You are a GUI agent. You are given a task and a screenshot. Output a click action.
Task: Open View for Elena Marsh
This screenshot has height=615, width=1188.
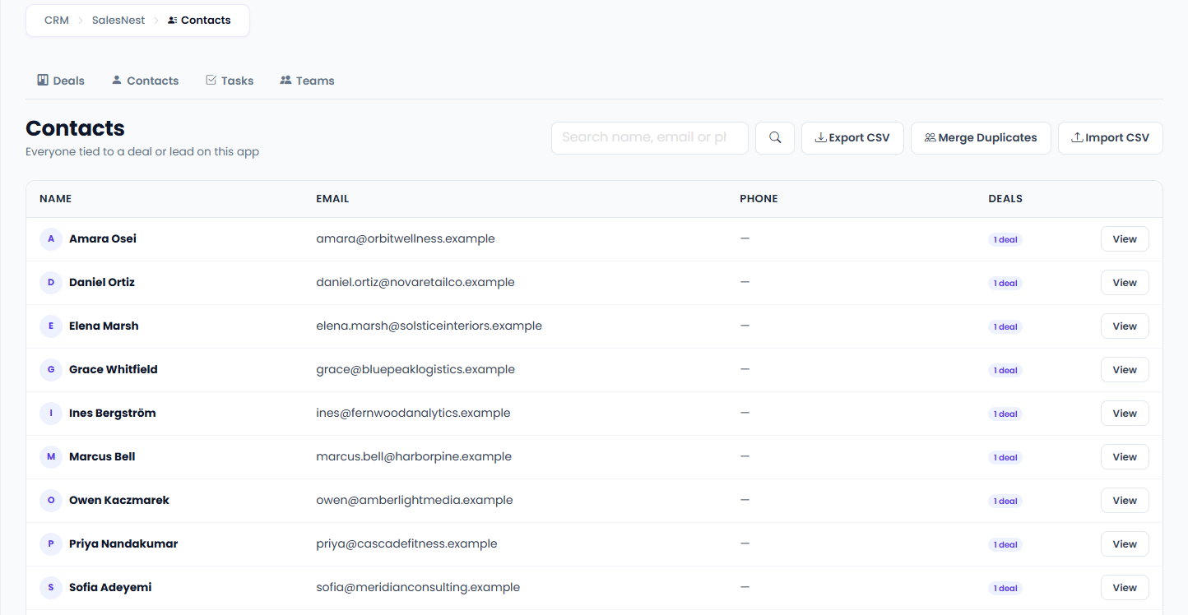1125,326
